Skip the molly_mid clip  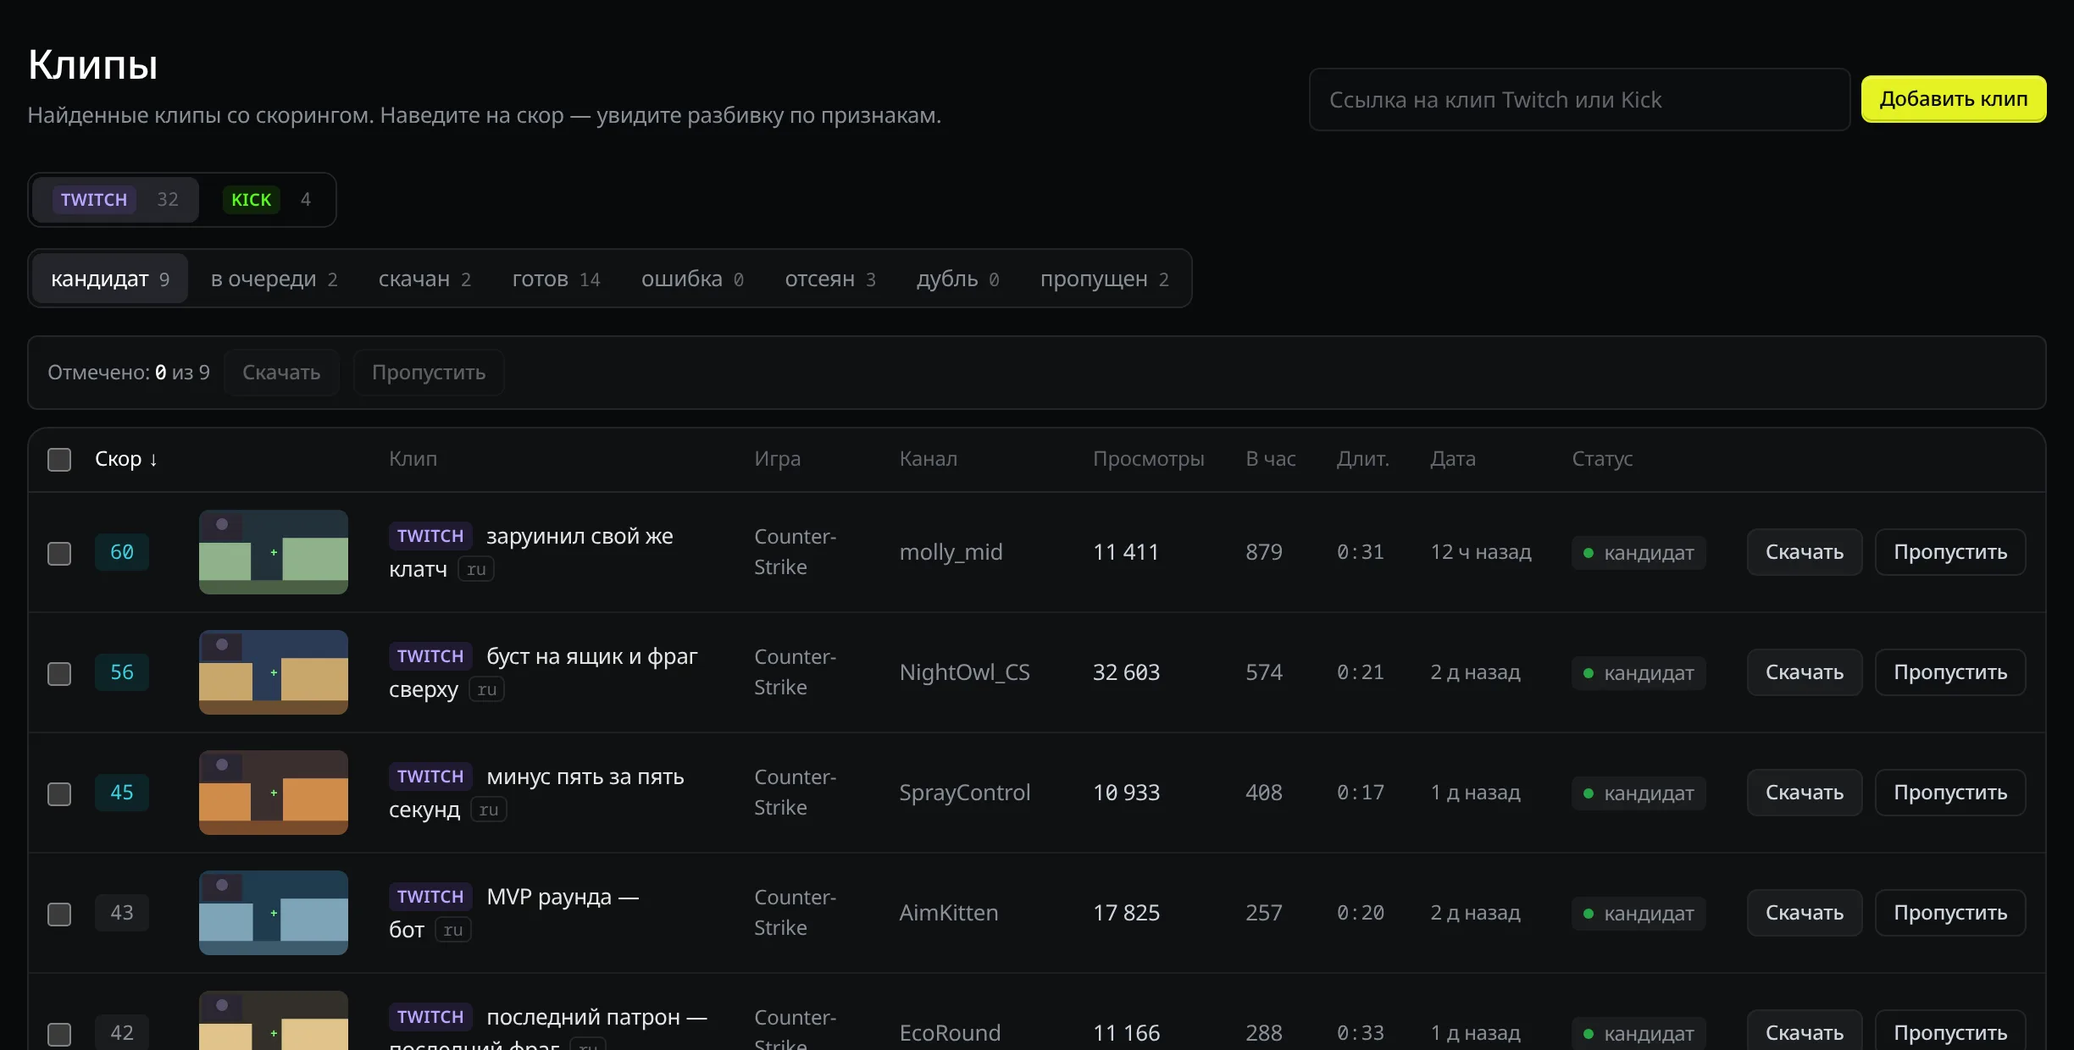[1950, 552]
